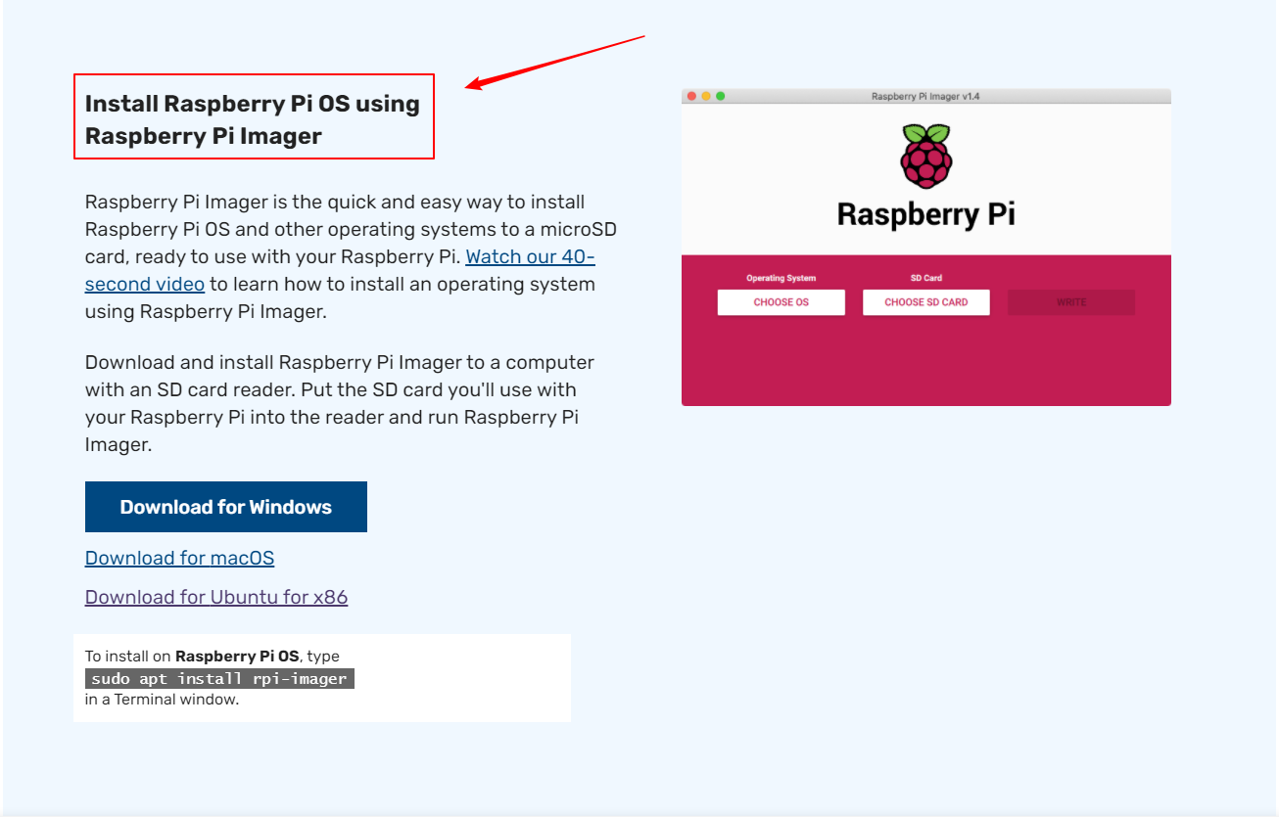Click the 'in a Terminal window.' text
The width and height of the screenshot is (1279, 817).
[x=162, y=700]
